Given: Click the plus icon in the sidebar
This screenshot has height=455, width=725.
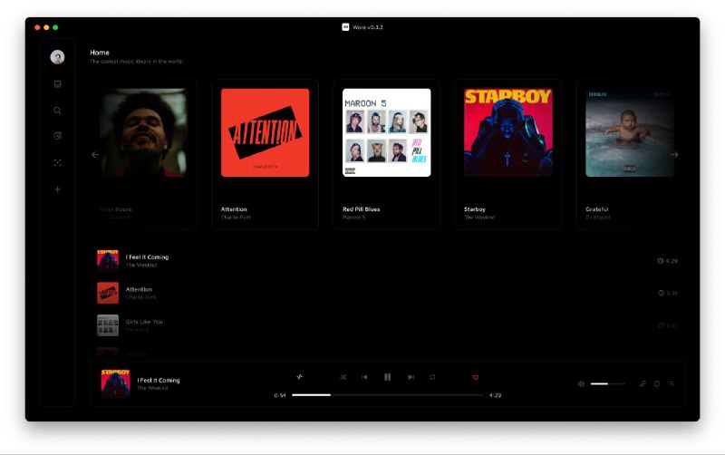Looking at the screenshot, I should pyautogui.click(x=57, y=189).
